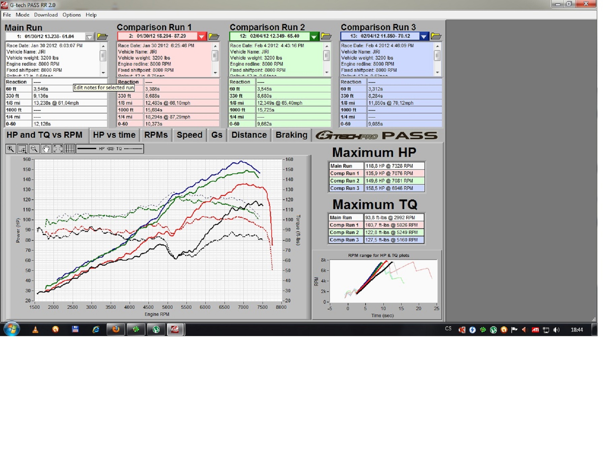Activate the zoom-to-selection box tool
Image resolution: width=616 pixels, height=462 pixels.
[x=22, y=148]
